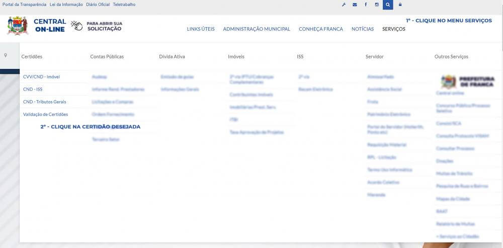Click the ISS column heading
This screenshot has width=503, height=248.
[300, 56]
